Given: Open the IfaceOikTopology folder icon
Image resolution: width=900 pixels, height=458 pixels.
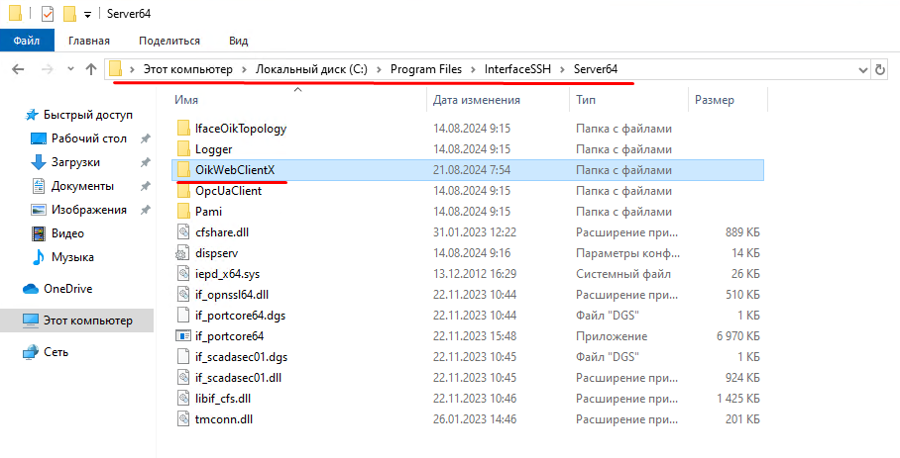Looking at the screenshot, I should click(182, 129).
